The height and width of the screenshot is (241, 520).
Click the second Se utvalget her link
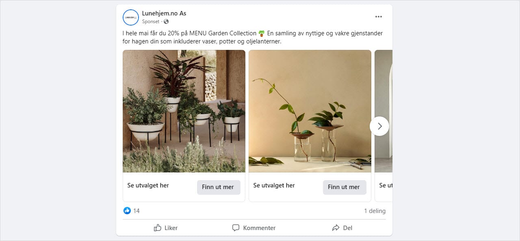pyautogui.click(x=274, y=185)
